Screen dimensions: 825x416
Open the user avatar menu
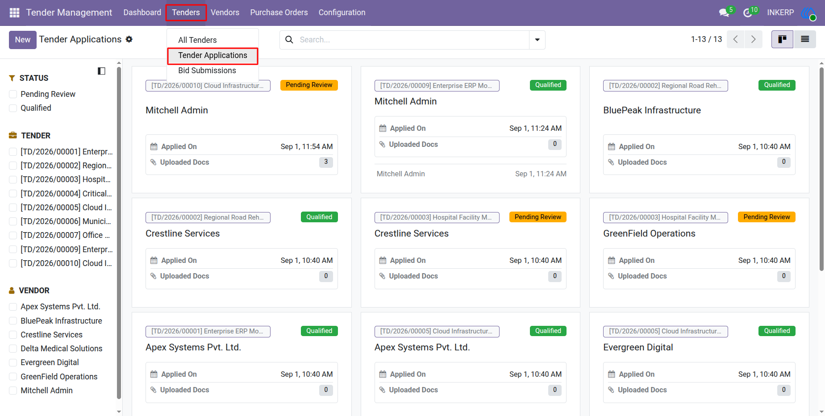(x=808, y=12)
